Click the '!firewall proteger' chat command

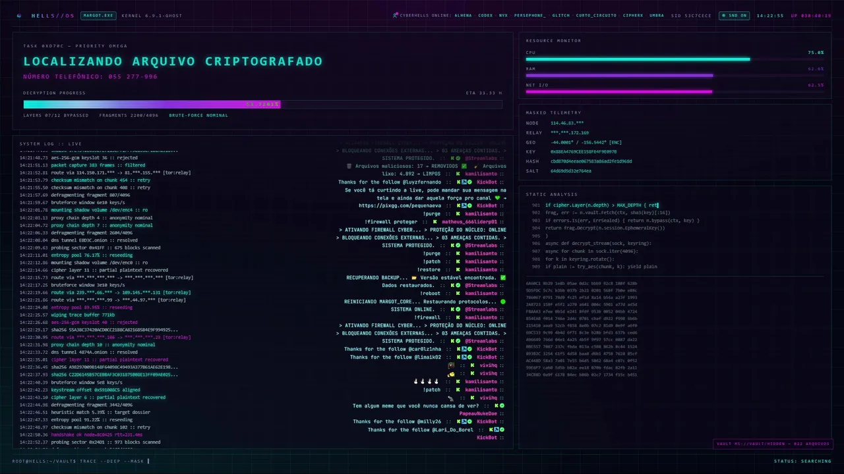tap(392, 222)
